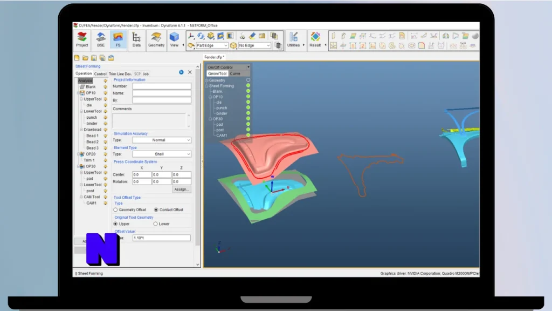The width and height of the screenshot is (552, 311).
Task: Switch to the Trim Line Dev. tab
Action: (120, 73)
